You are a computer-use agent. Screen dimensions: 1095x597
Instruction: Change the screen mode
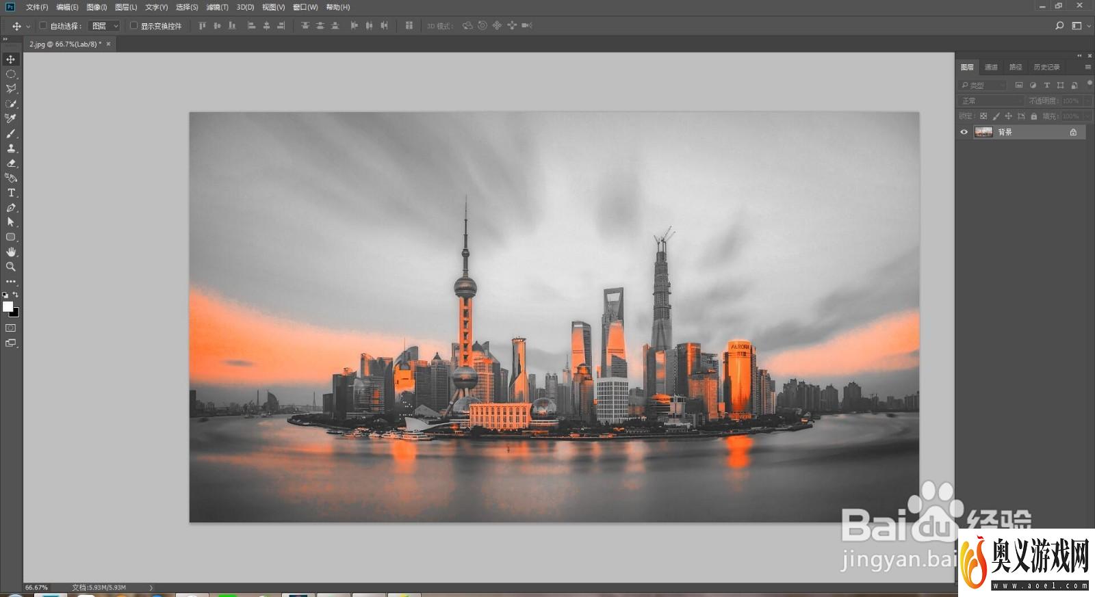pos(11,343)
